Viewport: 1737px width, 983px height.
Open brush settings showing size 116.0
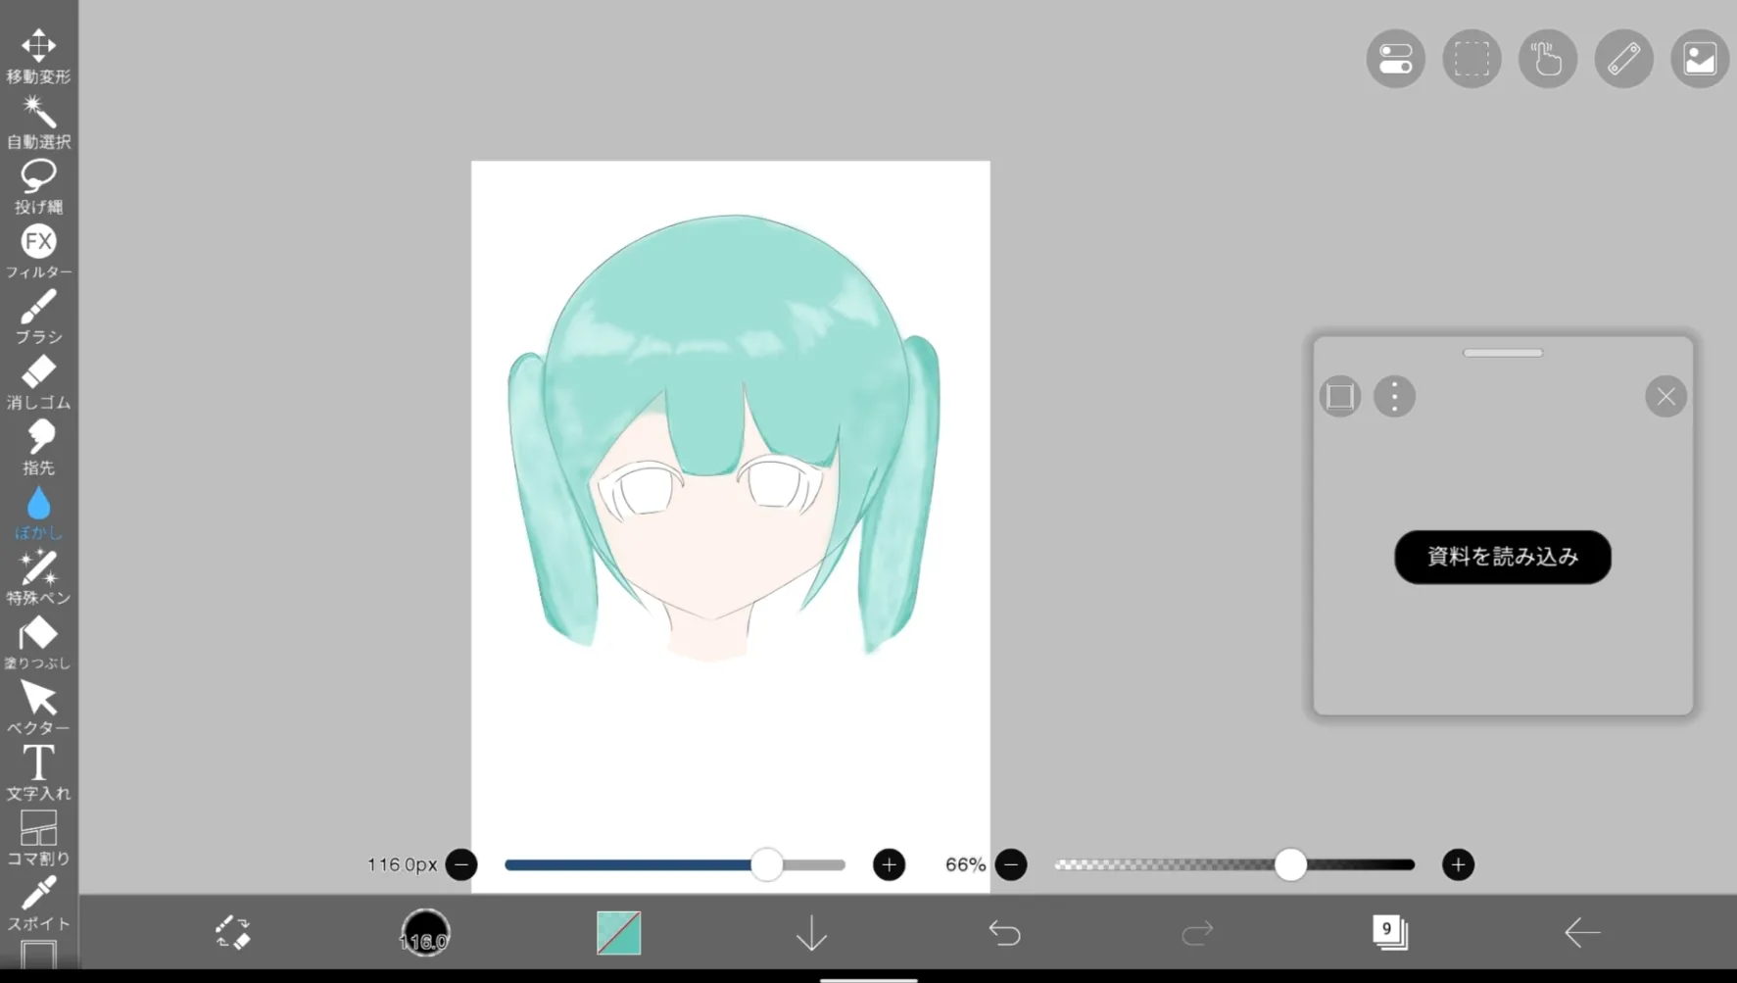(425, 932)
